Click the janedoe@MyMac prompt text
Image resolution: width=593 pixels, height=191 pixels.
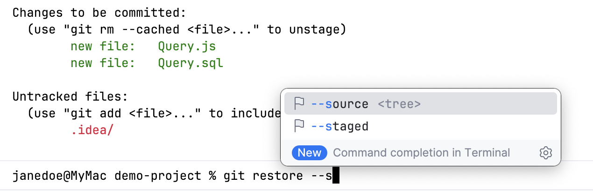(60, 177)
